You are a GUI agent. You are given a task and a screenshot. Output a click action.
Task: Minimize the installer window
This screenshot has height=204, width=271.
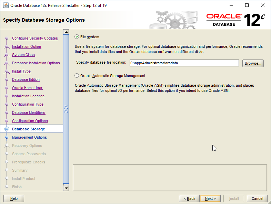(x=231, y=6)
